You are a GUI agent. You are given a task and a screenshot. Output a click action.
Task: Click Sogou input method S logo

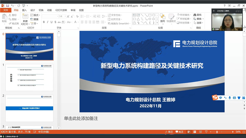[215, 97]
